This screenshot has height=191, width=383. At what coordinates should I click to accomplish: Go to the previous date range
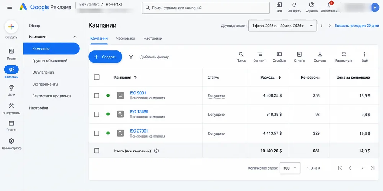322,26
